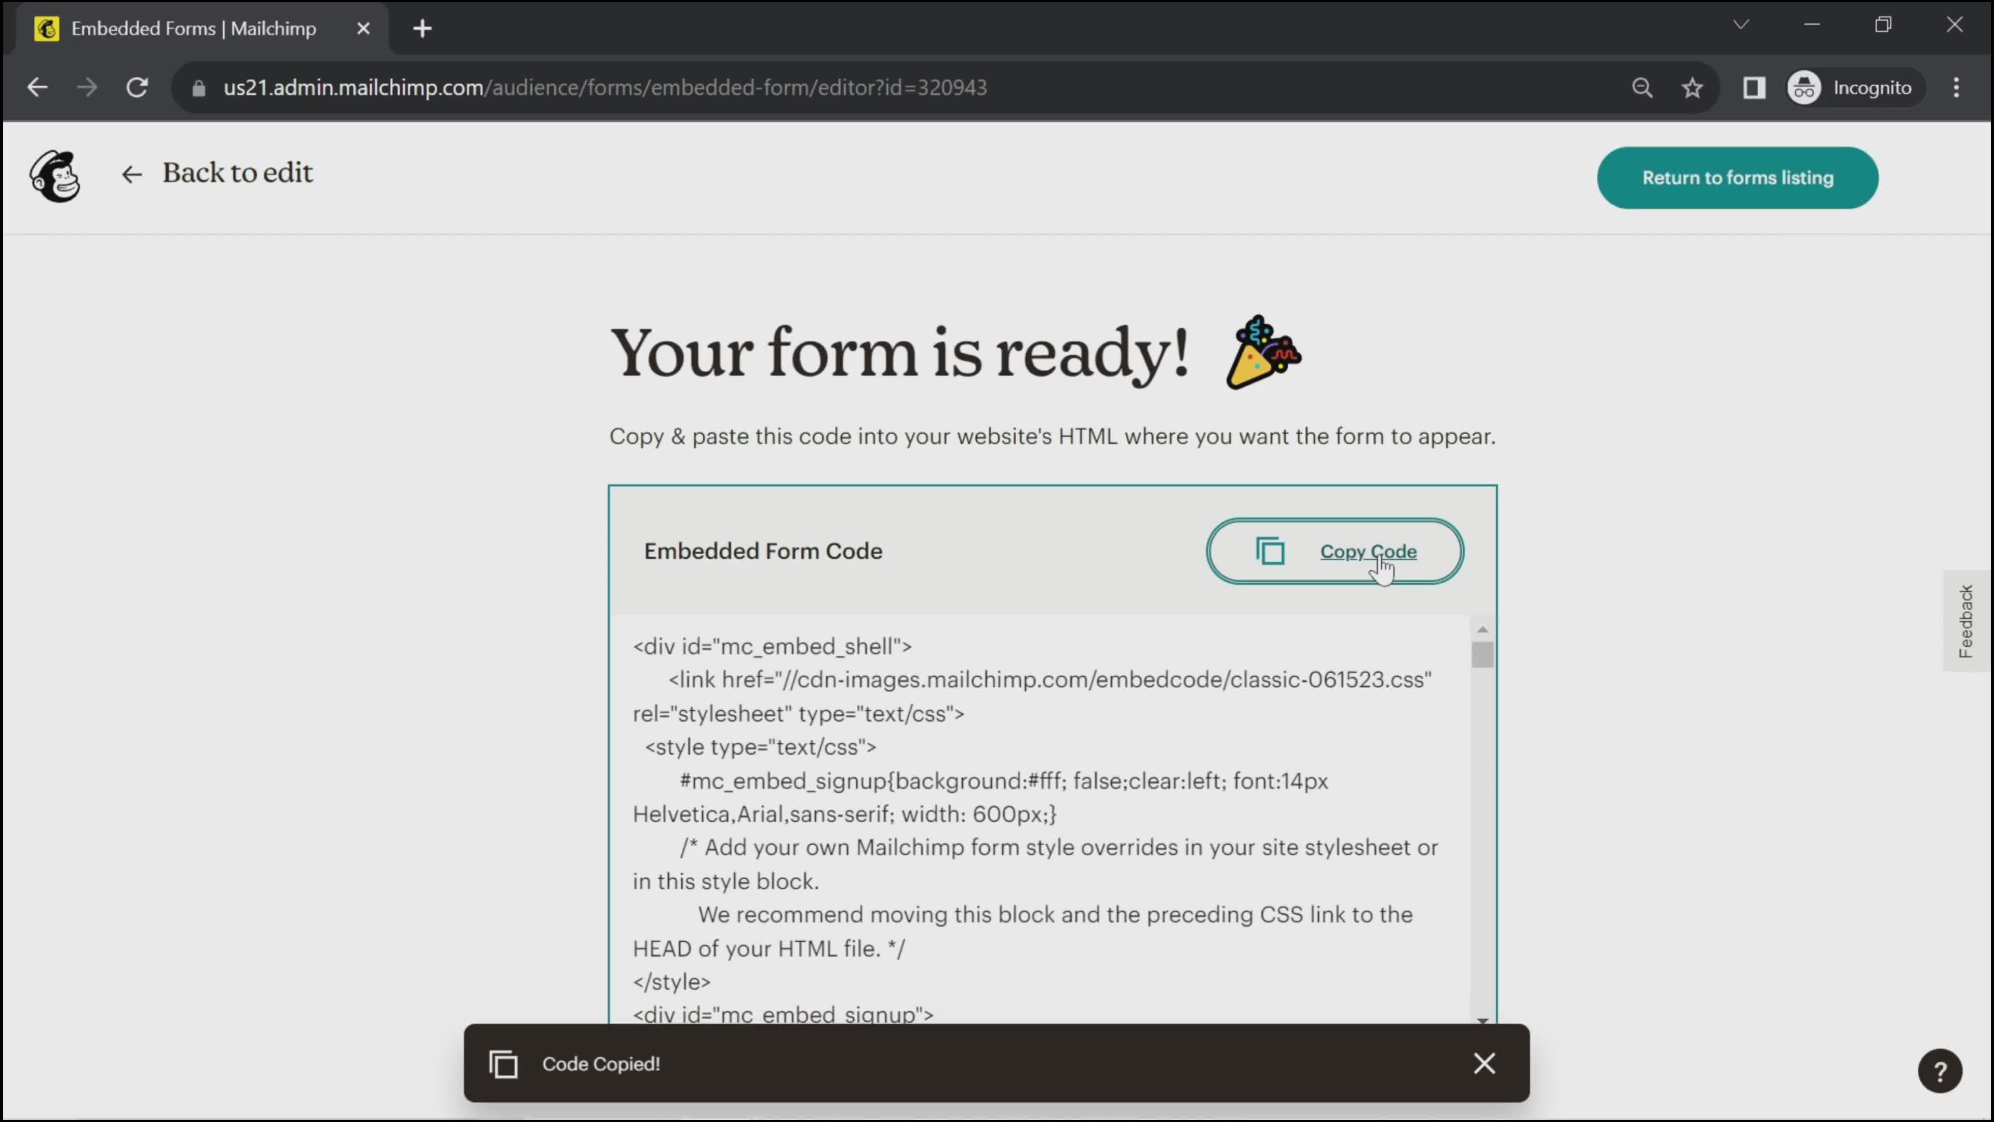Click the Back to edit arrow icon
This screenshot has width=1994, height=1122.
click(130, 172)
